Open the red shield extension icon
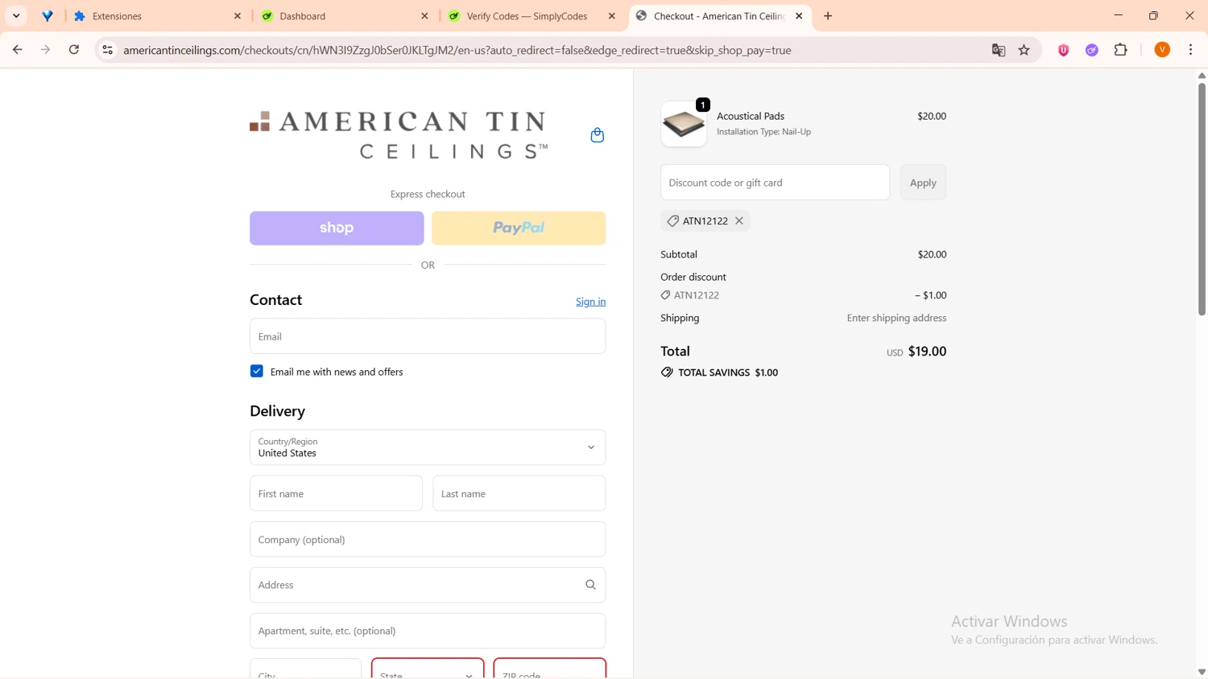 point(1064,50)
